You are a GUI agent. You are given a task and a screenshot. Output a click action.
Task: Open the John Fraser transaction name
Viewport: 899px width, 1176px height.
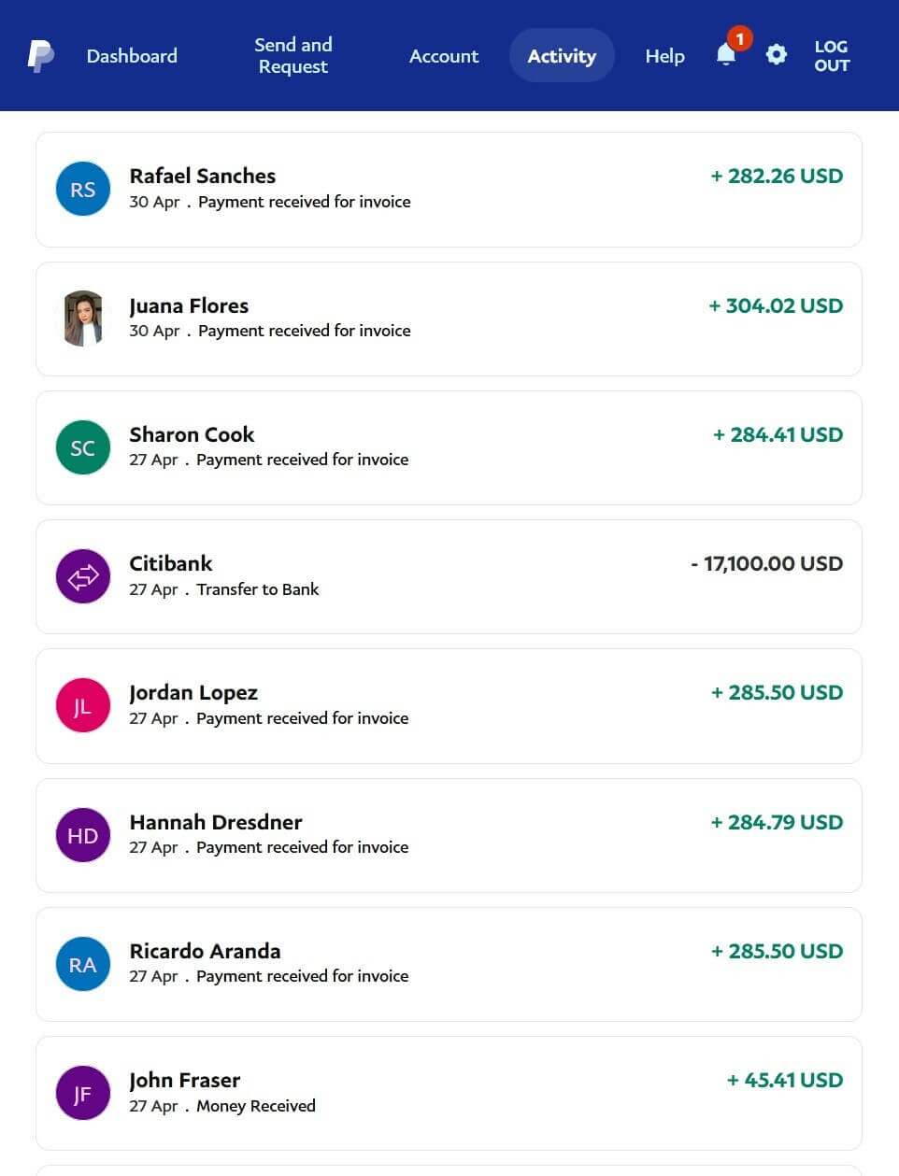(x=185, y=1080)
